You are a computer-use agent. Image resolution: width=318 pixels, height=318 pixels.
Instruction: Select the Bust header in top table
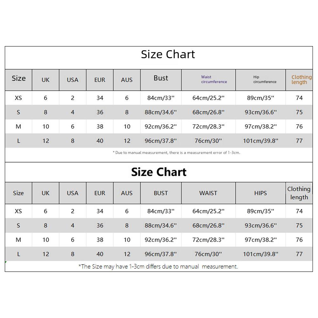tap(161, 78)
